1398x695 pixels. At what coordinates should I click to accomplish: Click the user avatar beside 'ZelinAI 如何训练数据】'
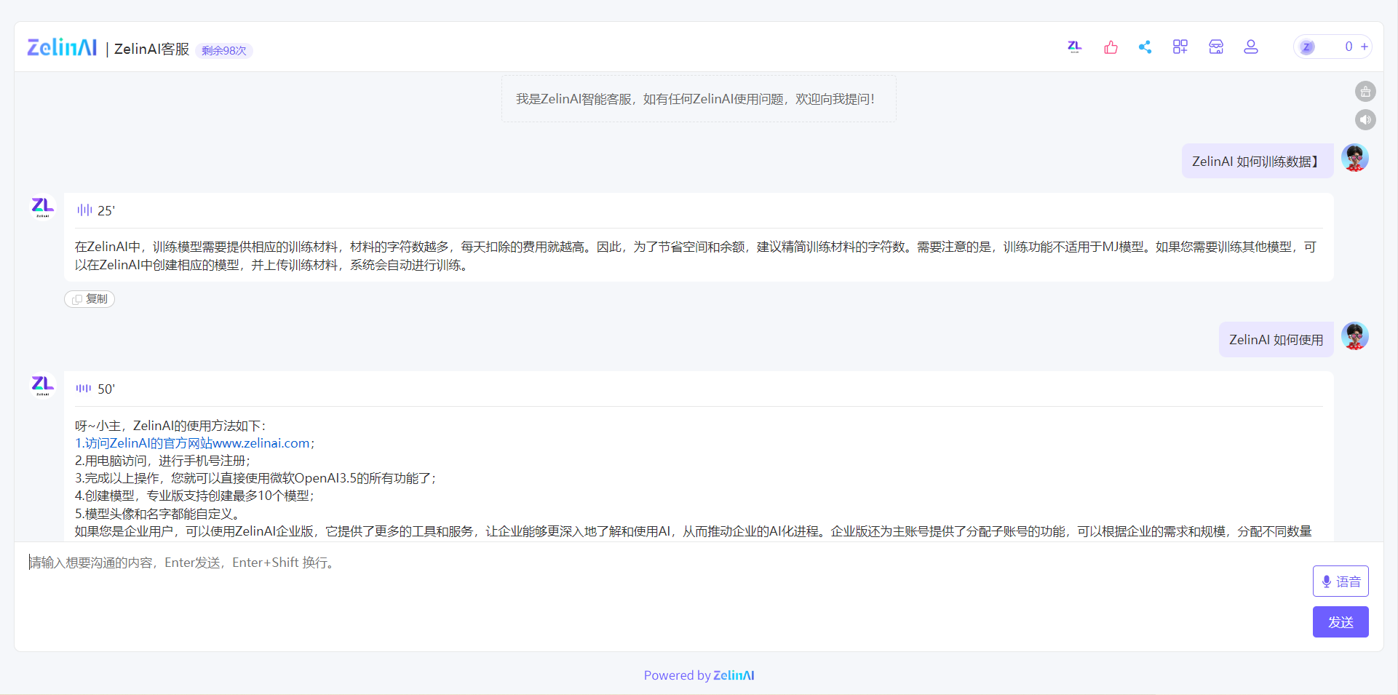coord(1355,158)
